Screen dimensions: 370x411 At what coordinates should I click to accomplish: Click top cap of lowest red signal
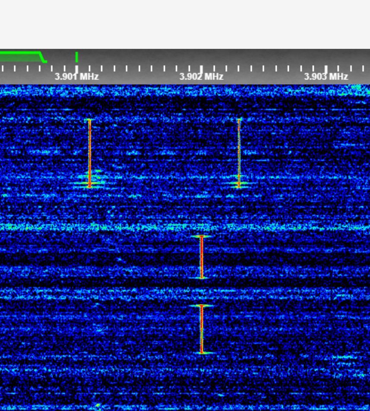[x=201, y=306]
